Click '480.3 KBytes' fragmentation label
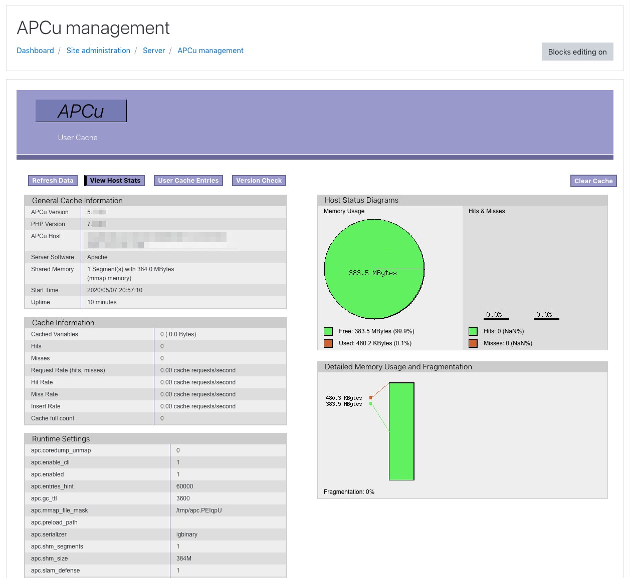 click(344, 398)
